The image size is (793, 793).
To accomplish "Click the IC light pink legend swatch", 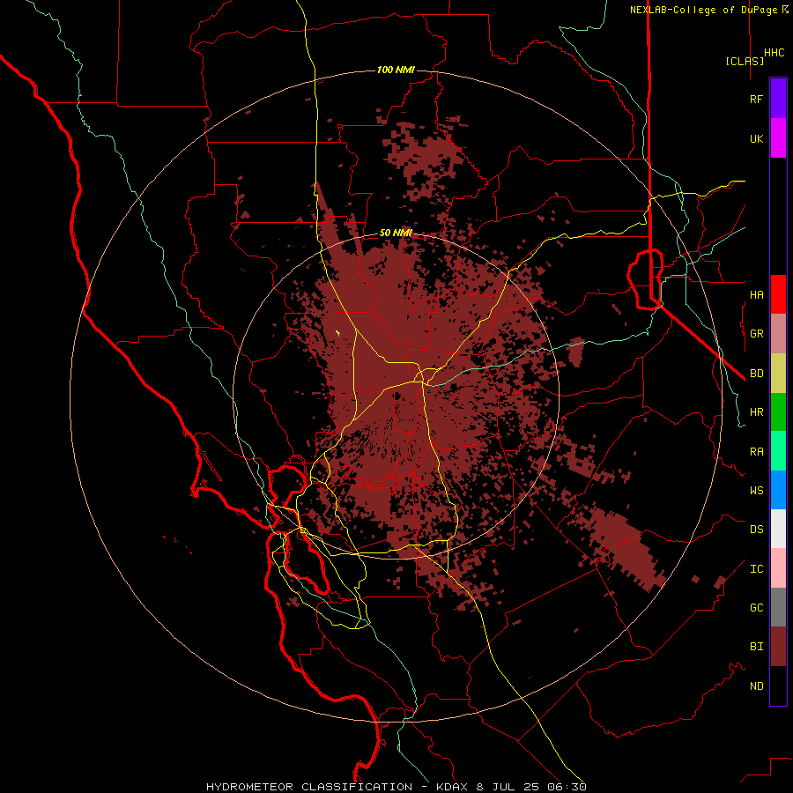I will click(778, 568).
